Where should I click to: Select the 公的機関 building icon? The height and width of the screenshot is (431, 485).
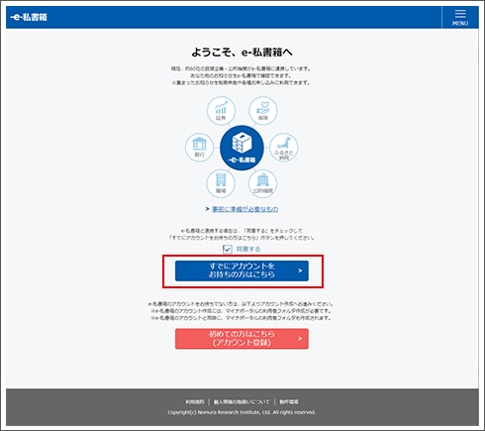262,183
